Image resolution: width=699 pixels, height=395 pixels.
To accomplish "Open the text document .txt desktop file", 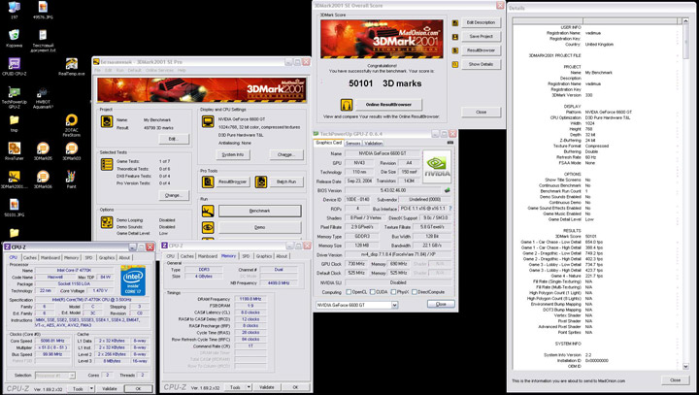I will (x=43, y=35).
